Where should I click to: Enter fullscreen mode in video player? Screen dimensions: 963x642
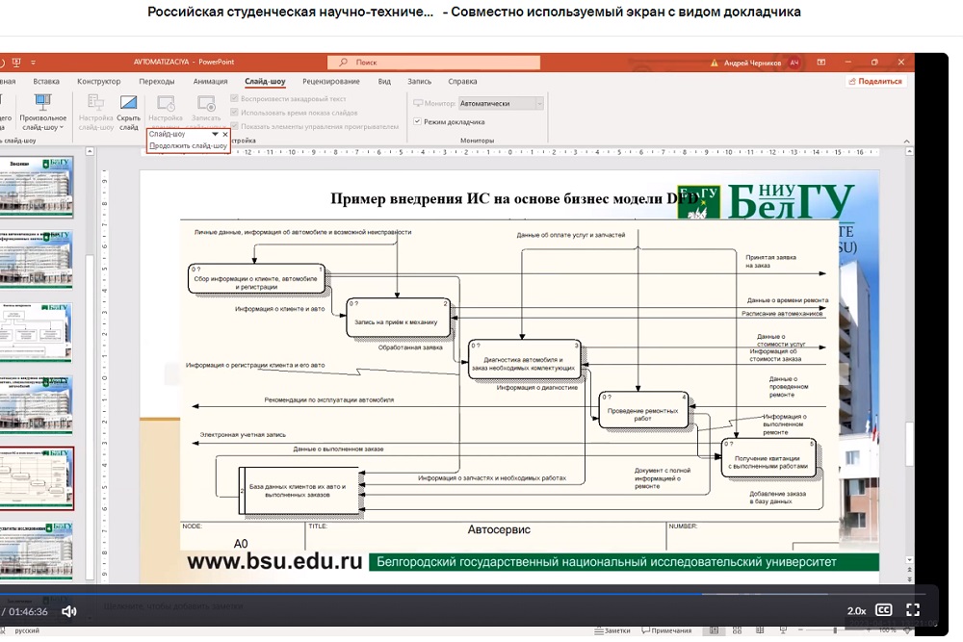pos(913,611)
